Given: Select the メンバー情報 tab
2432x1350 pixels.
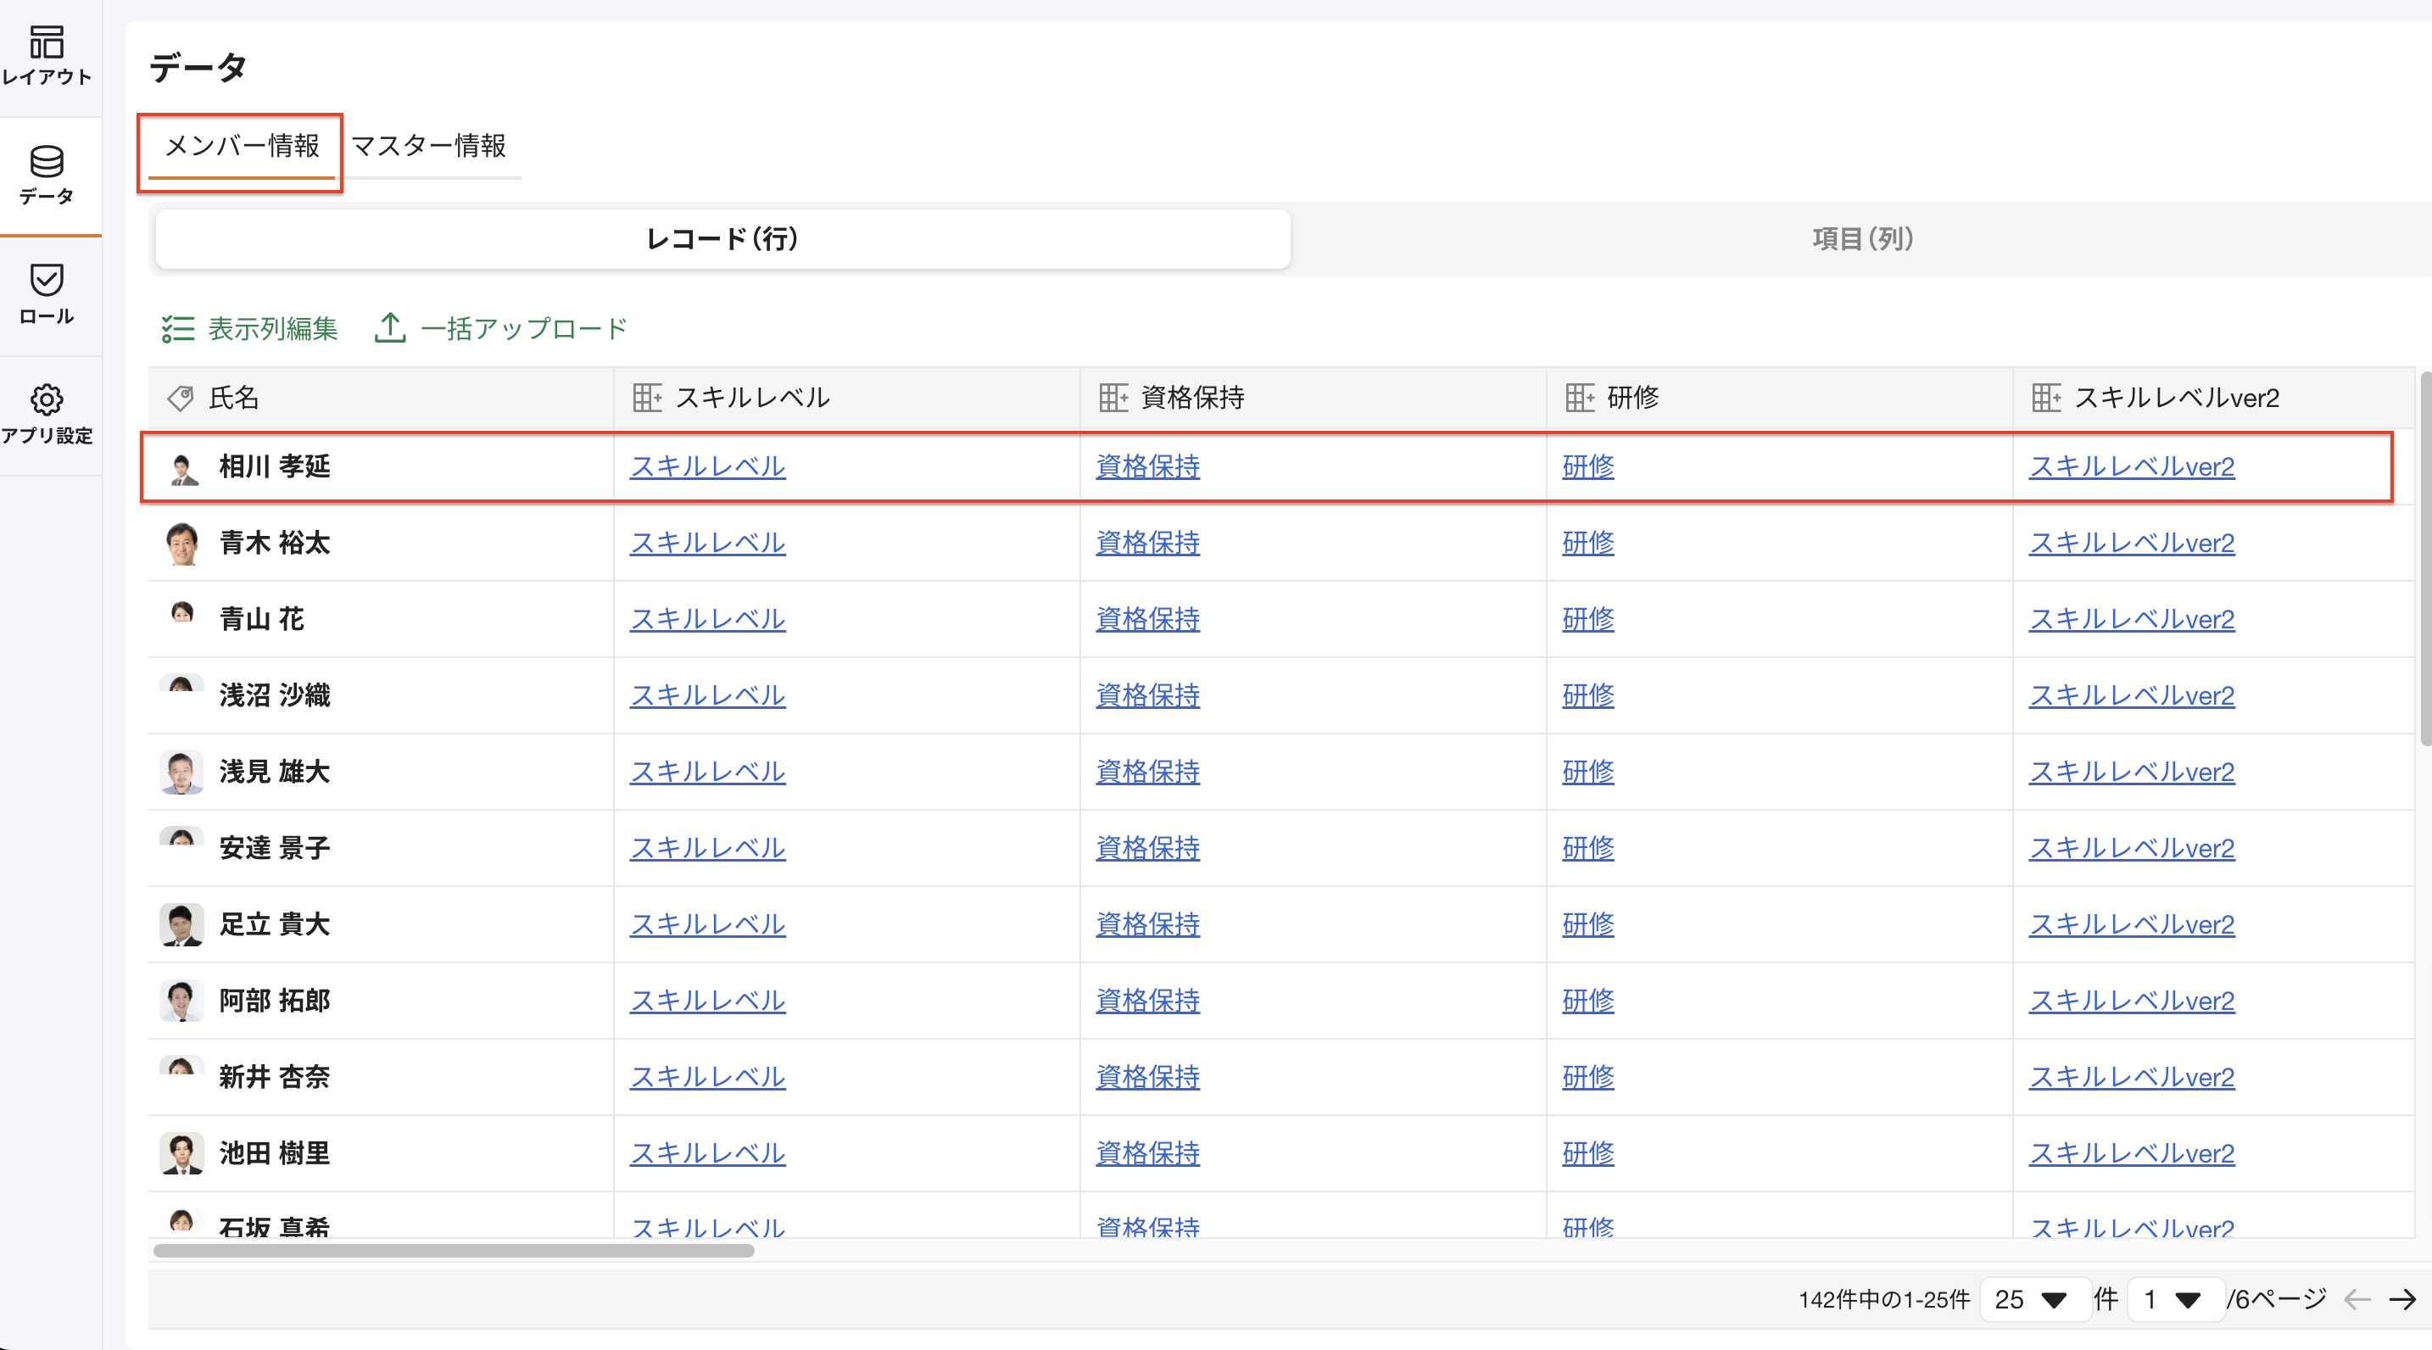Looking at the screenshot, I should (x=239, y=148).
